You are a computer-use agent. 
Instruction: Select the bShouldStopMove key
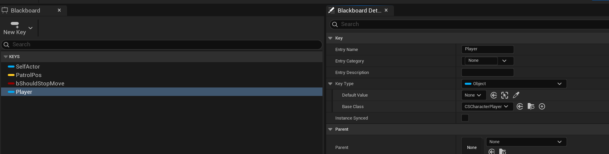click(162, 83)
